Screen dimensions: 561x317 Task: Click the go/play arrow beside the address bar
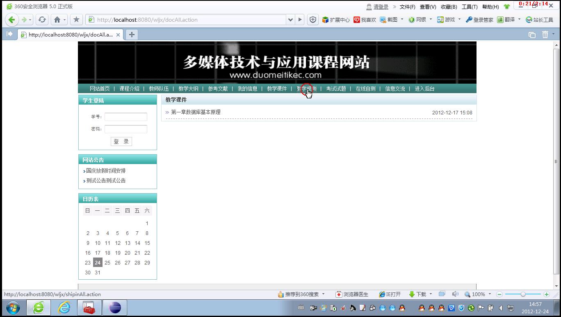pos(300,19)
